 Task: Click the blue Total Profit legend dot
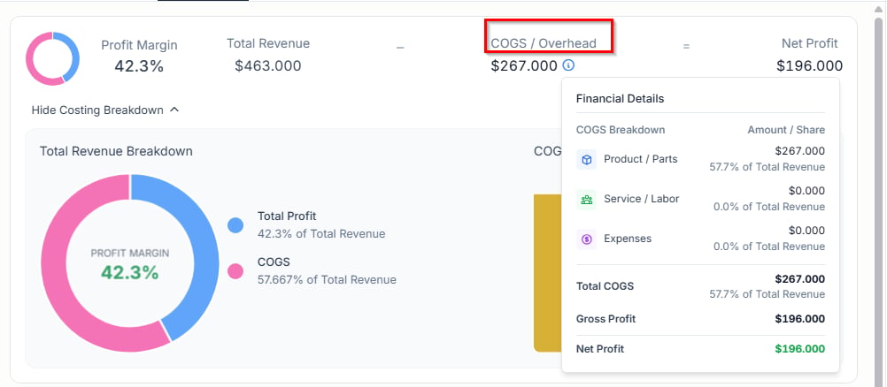235,225
